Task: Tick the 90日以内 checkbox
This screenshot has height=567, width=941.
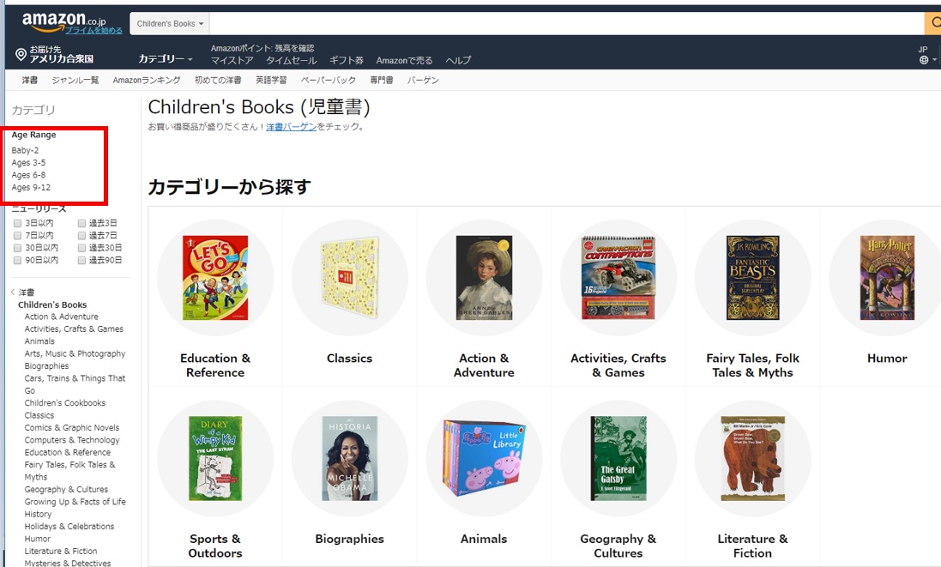Action: 17,261
